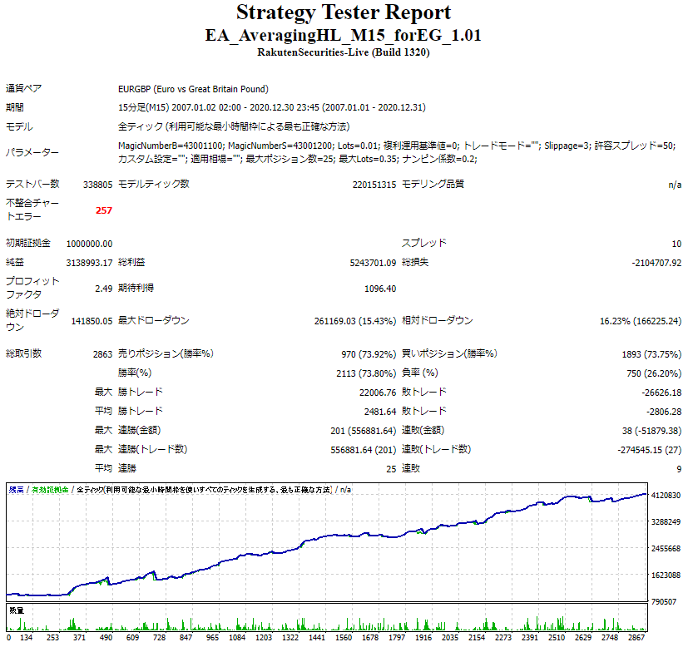Select the report title Strategy Tester Report
This screenshot has width=688, height=647.
click(x=344, y=13)
